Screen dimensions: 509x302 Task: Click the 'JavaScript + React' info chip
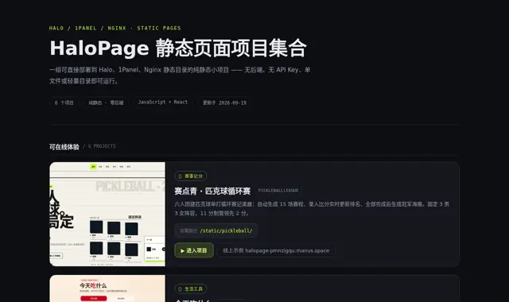[162, 103]
